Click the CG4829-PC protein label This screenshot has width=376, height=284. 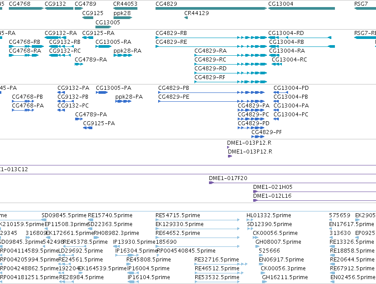tap(253, 115)
